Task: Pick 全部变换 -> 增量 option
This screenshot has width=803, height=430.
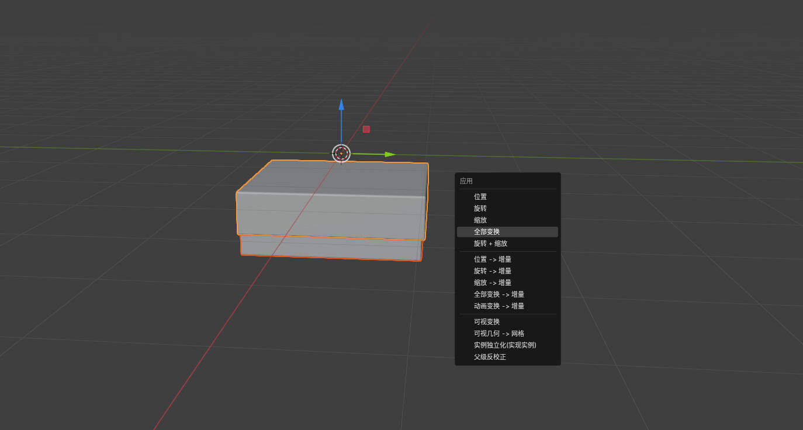Action: click(507, 294)
